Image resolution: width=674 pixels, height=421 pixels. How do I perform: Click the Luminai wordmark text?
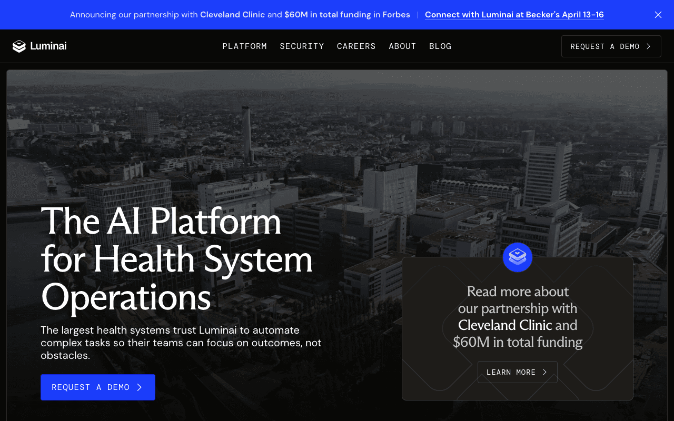tap(48, 46)
